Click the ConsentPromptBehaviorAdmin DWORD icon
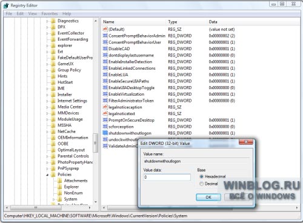 point(105,36)
